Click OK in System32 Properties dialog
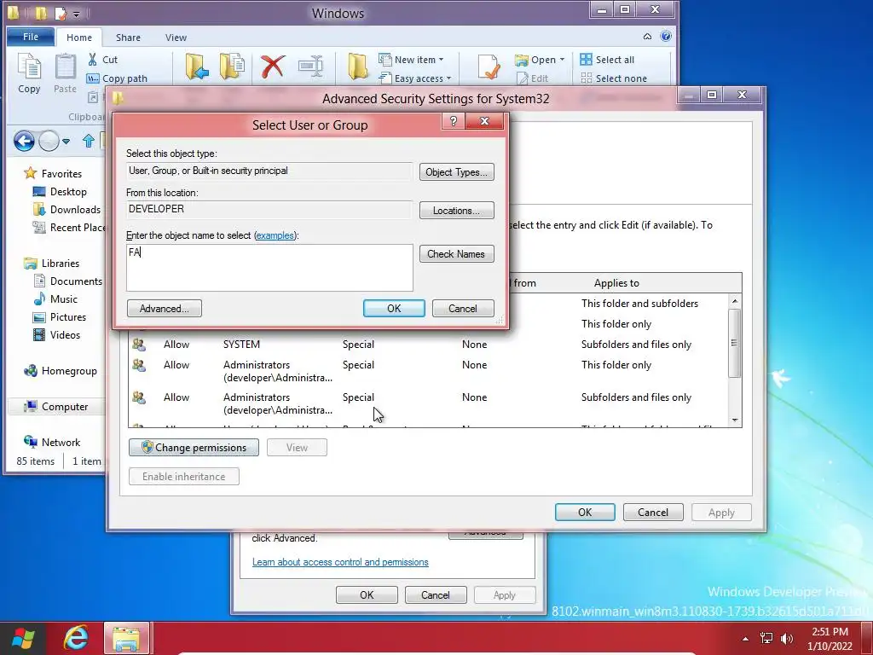 (367, 594)
